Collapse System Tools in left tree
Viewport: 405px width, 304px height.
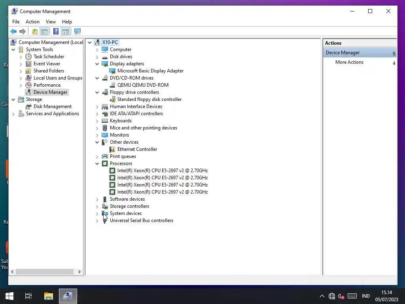pyautogui.click(x=13, y=49)
